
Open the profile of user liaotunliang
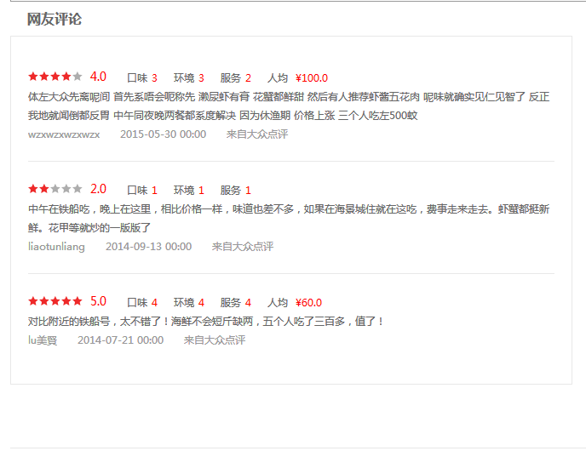pyautogui.click(x=56, y=247)
